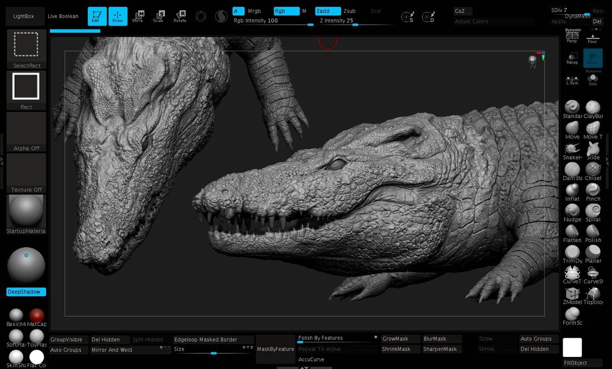Pick the SnakeHook brush
Screen dimensions: 612x369
(x=572, y=149)
